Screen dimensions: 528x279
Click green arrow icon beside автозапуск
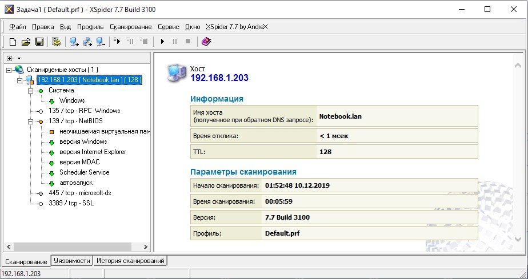click(52, 184)
